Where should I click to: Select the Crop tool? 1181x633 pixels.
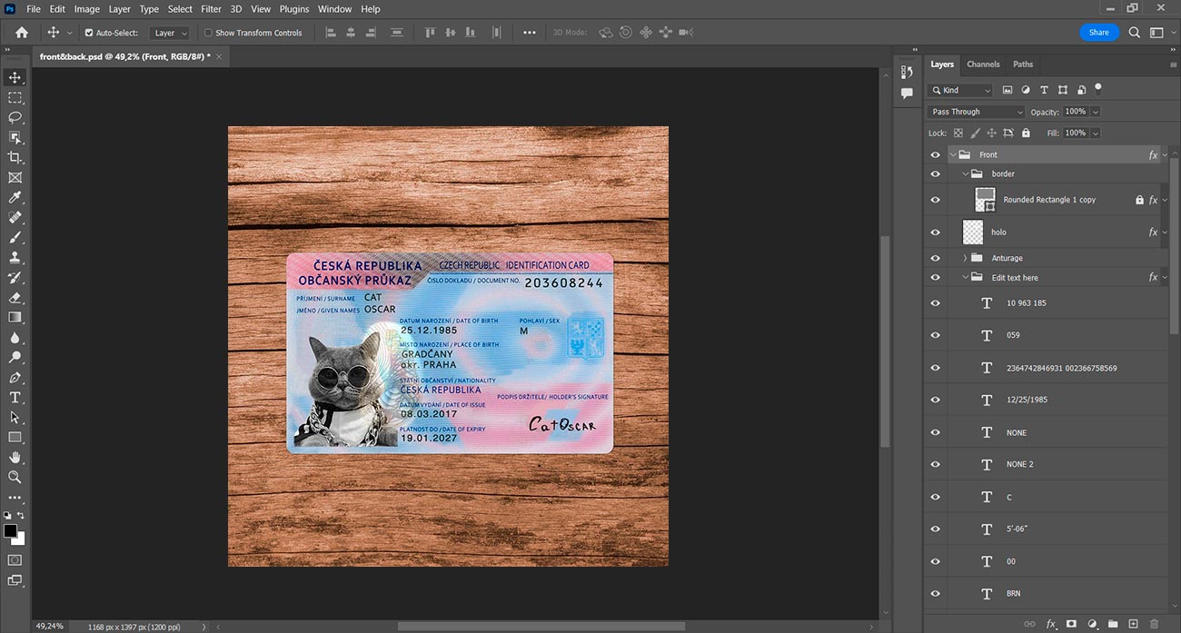tap(15, 157)
